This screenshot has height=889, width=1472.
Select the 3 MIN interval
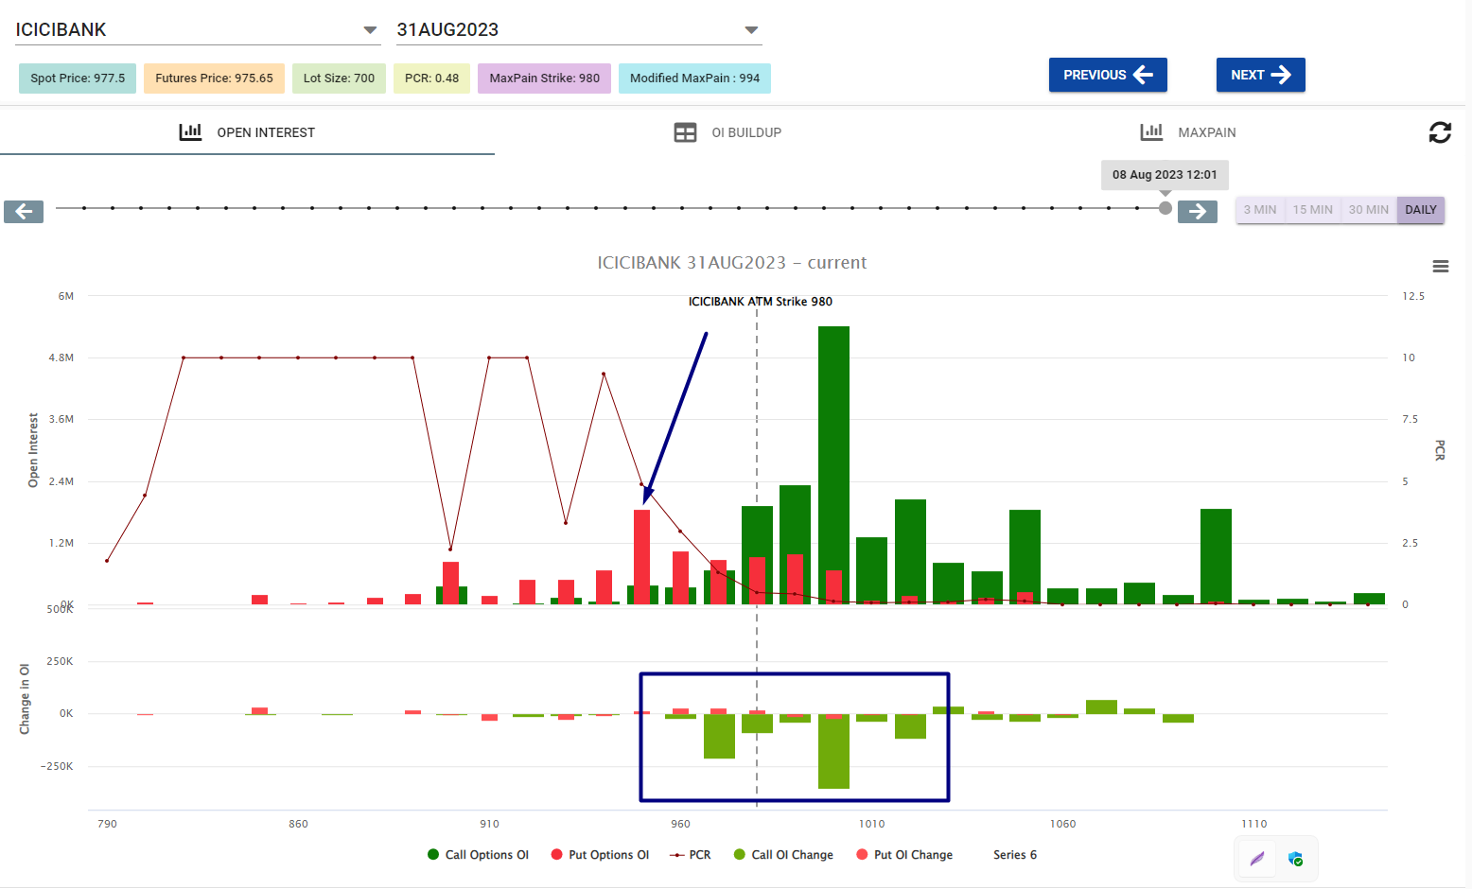coord(1260,210)
